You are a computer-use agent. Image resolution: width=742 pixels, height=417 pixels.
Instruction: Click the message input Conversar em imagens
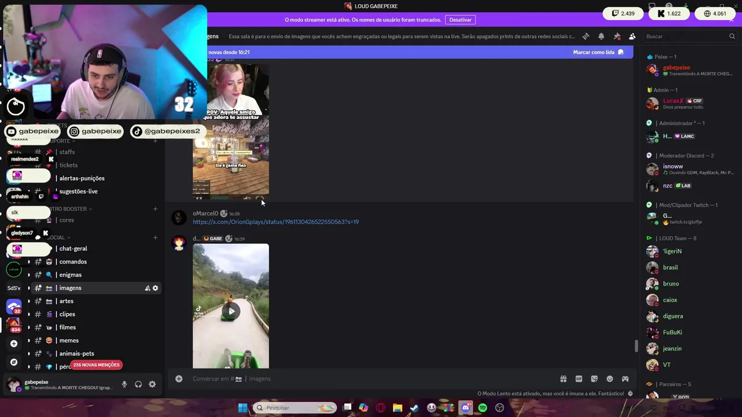(x=371, y=379)
